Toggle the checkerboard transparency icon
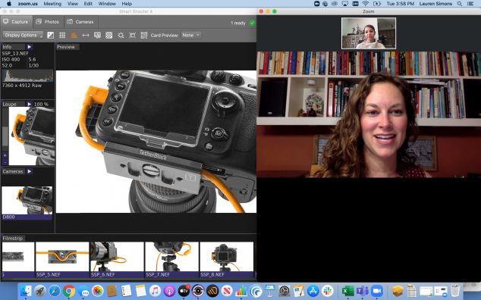 pos(109,36)
